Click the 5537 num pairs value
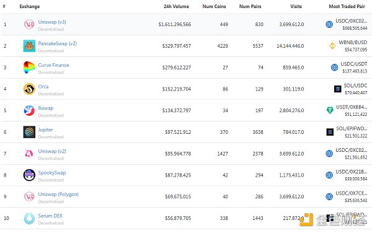The width and height of the screenshot is (372, 233). point(258,46)
